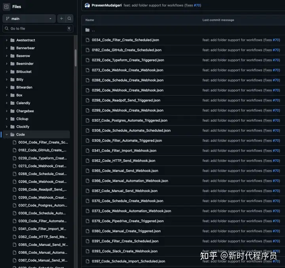
Task: Open 0239_Code_Typeform_Create_Triggered.json file
Action: pyautogui.click(x=128, y=60)
